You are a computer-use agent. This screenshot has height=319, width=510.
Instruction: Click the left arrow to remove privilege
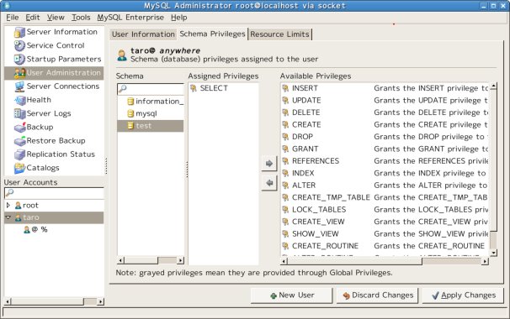point(269,183)
